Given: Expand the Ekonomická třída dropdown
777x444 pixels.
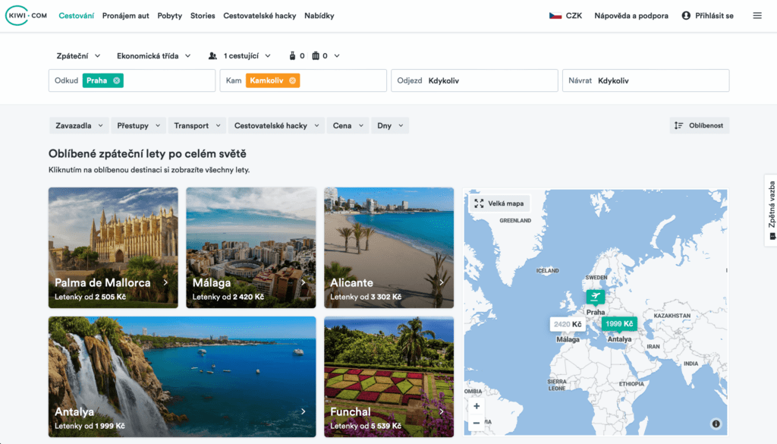Looking at the screenshot, I should click(x=153, y=55).
